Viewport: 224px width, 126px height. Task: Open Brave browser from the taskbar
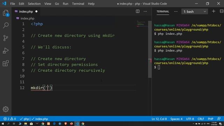click(x=65, y=124)
